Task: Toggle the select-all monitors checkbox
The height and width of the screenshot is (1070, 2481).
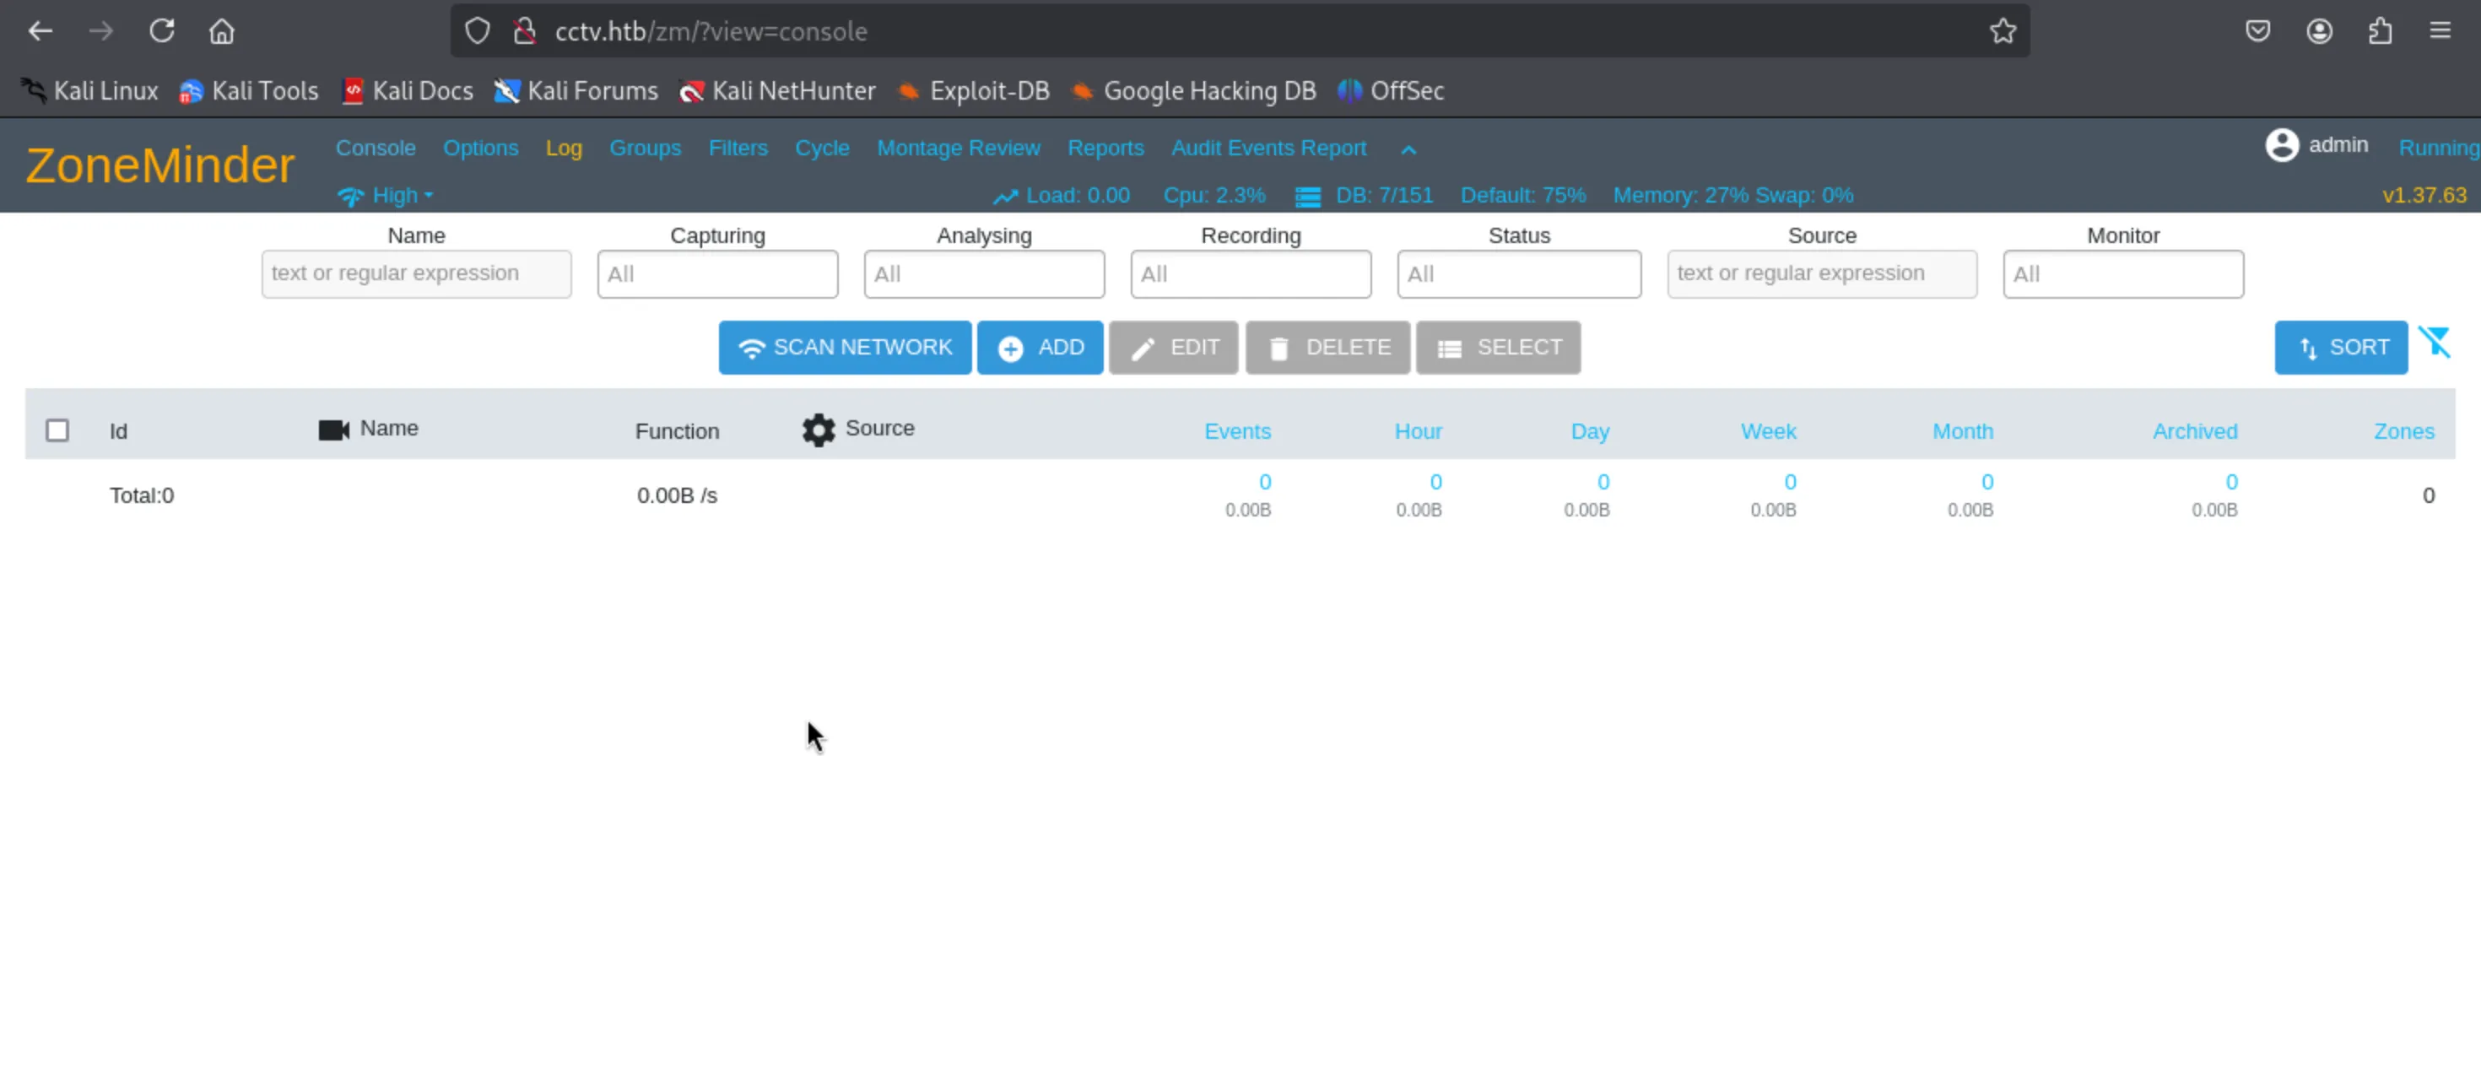Action: pyautogui.click(x=57, y=430)
